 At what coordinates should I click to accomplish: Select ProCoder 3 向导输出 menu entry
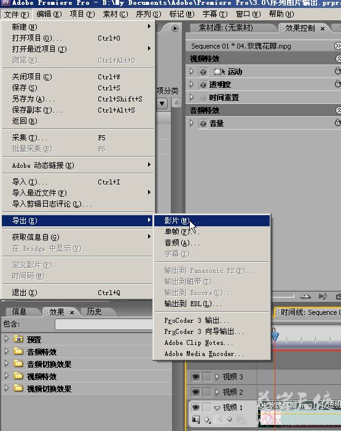[x=212, y=331]
